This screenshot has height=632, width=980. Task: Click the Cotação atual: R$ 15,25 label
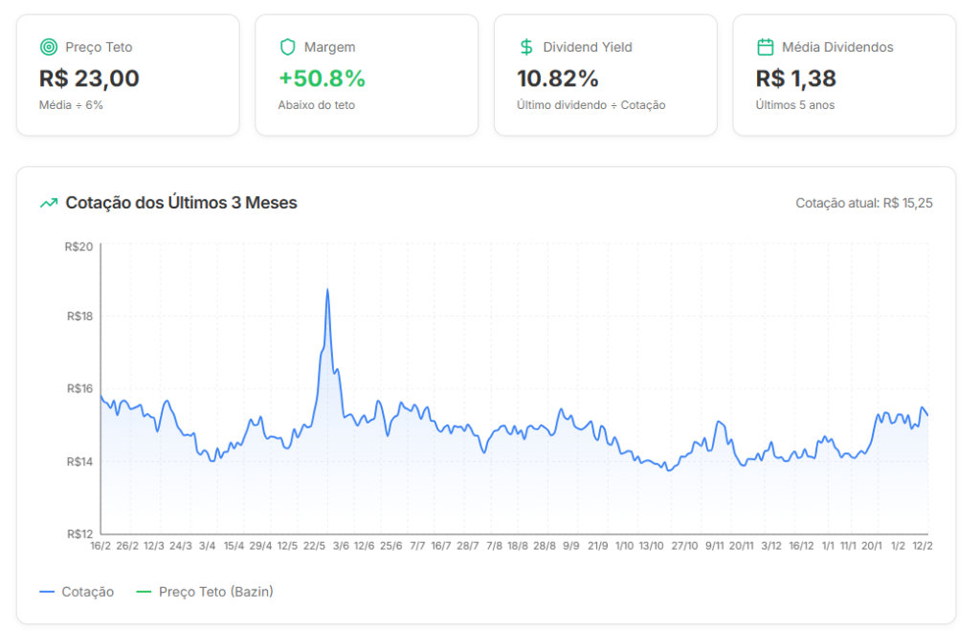(x=863, y=204)
